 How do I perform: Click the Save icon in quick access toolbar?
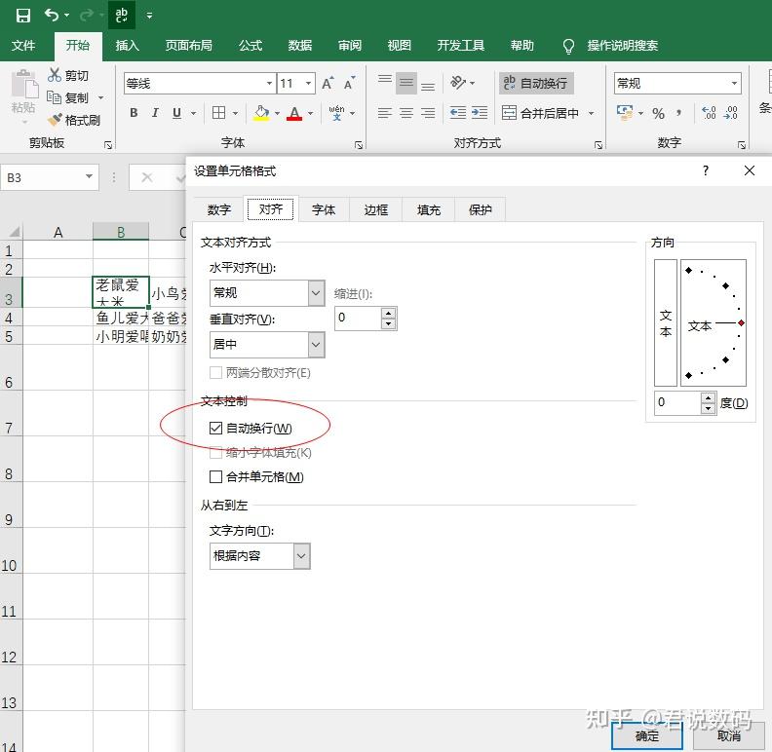(22, 16)
